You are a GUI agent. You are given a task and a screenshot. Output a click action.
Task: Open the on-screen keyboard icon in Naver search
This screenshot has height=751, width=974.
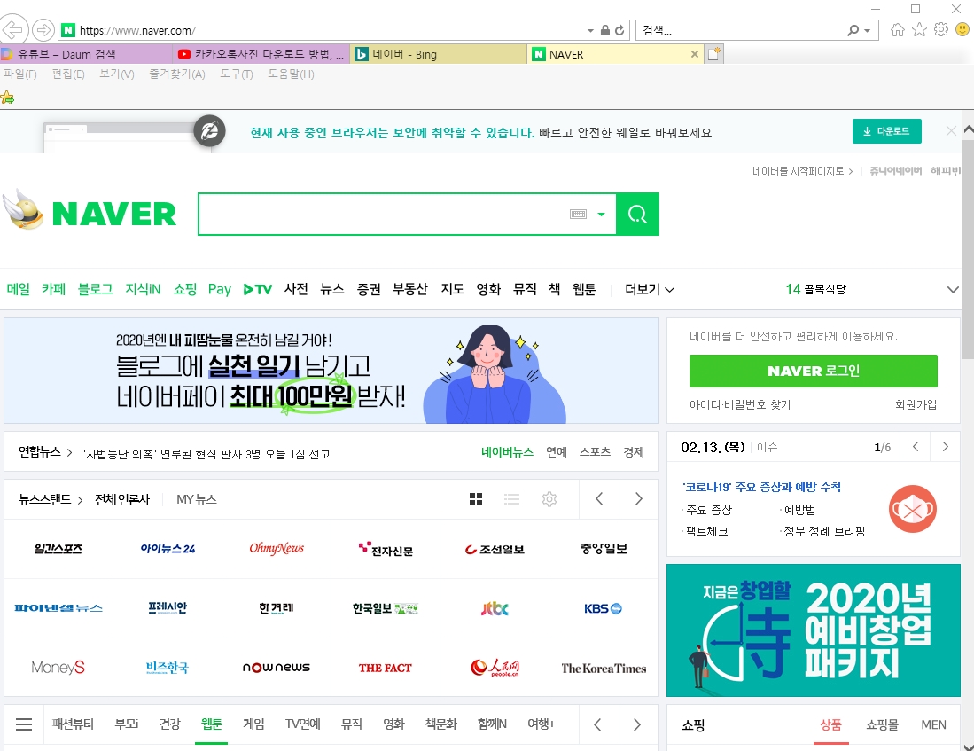(x=579, y=215)
